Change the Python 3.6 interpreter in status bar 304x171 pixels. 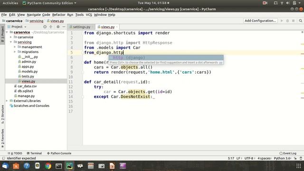pyautogui.click(x=282, y=158)
